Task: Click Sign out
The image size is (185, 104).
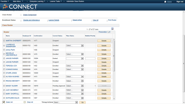Action: (x=180, y=1)
